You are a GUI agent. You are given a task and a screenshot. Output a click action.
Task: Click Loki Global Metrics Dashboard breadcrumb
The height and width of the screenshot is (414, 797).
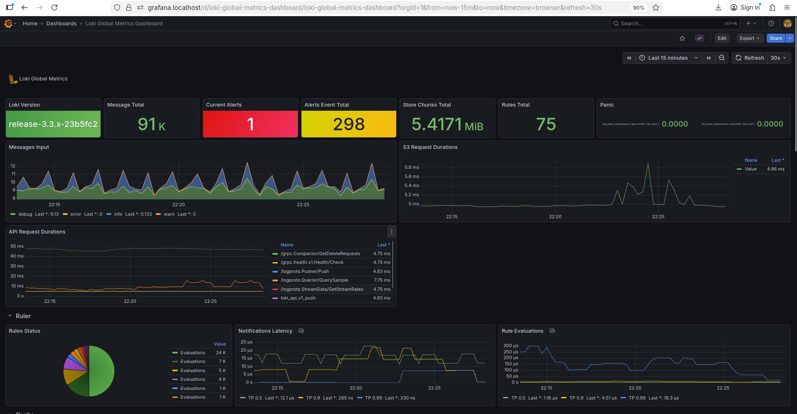pyautogui.click(x=124, y=24)
